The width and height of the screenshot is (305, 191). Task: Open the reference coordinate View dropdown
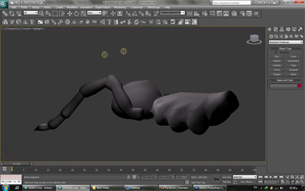point(94,13)
